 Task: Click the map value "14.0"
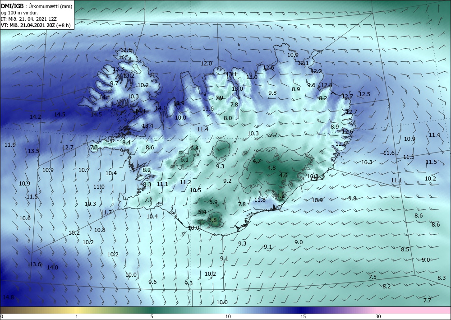click(52, 268)
